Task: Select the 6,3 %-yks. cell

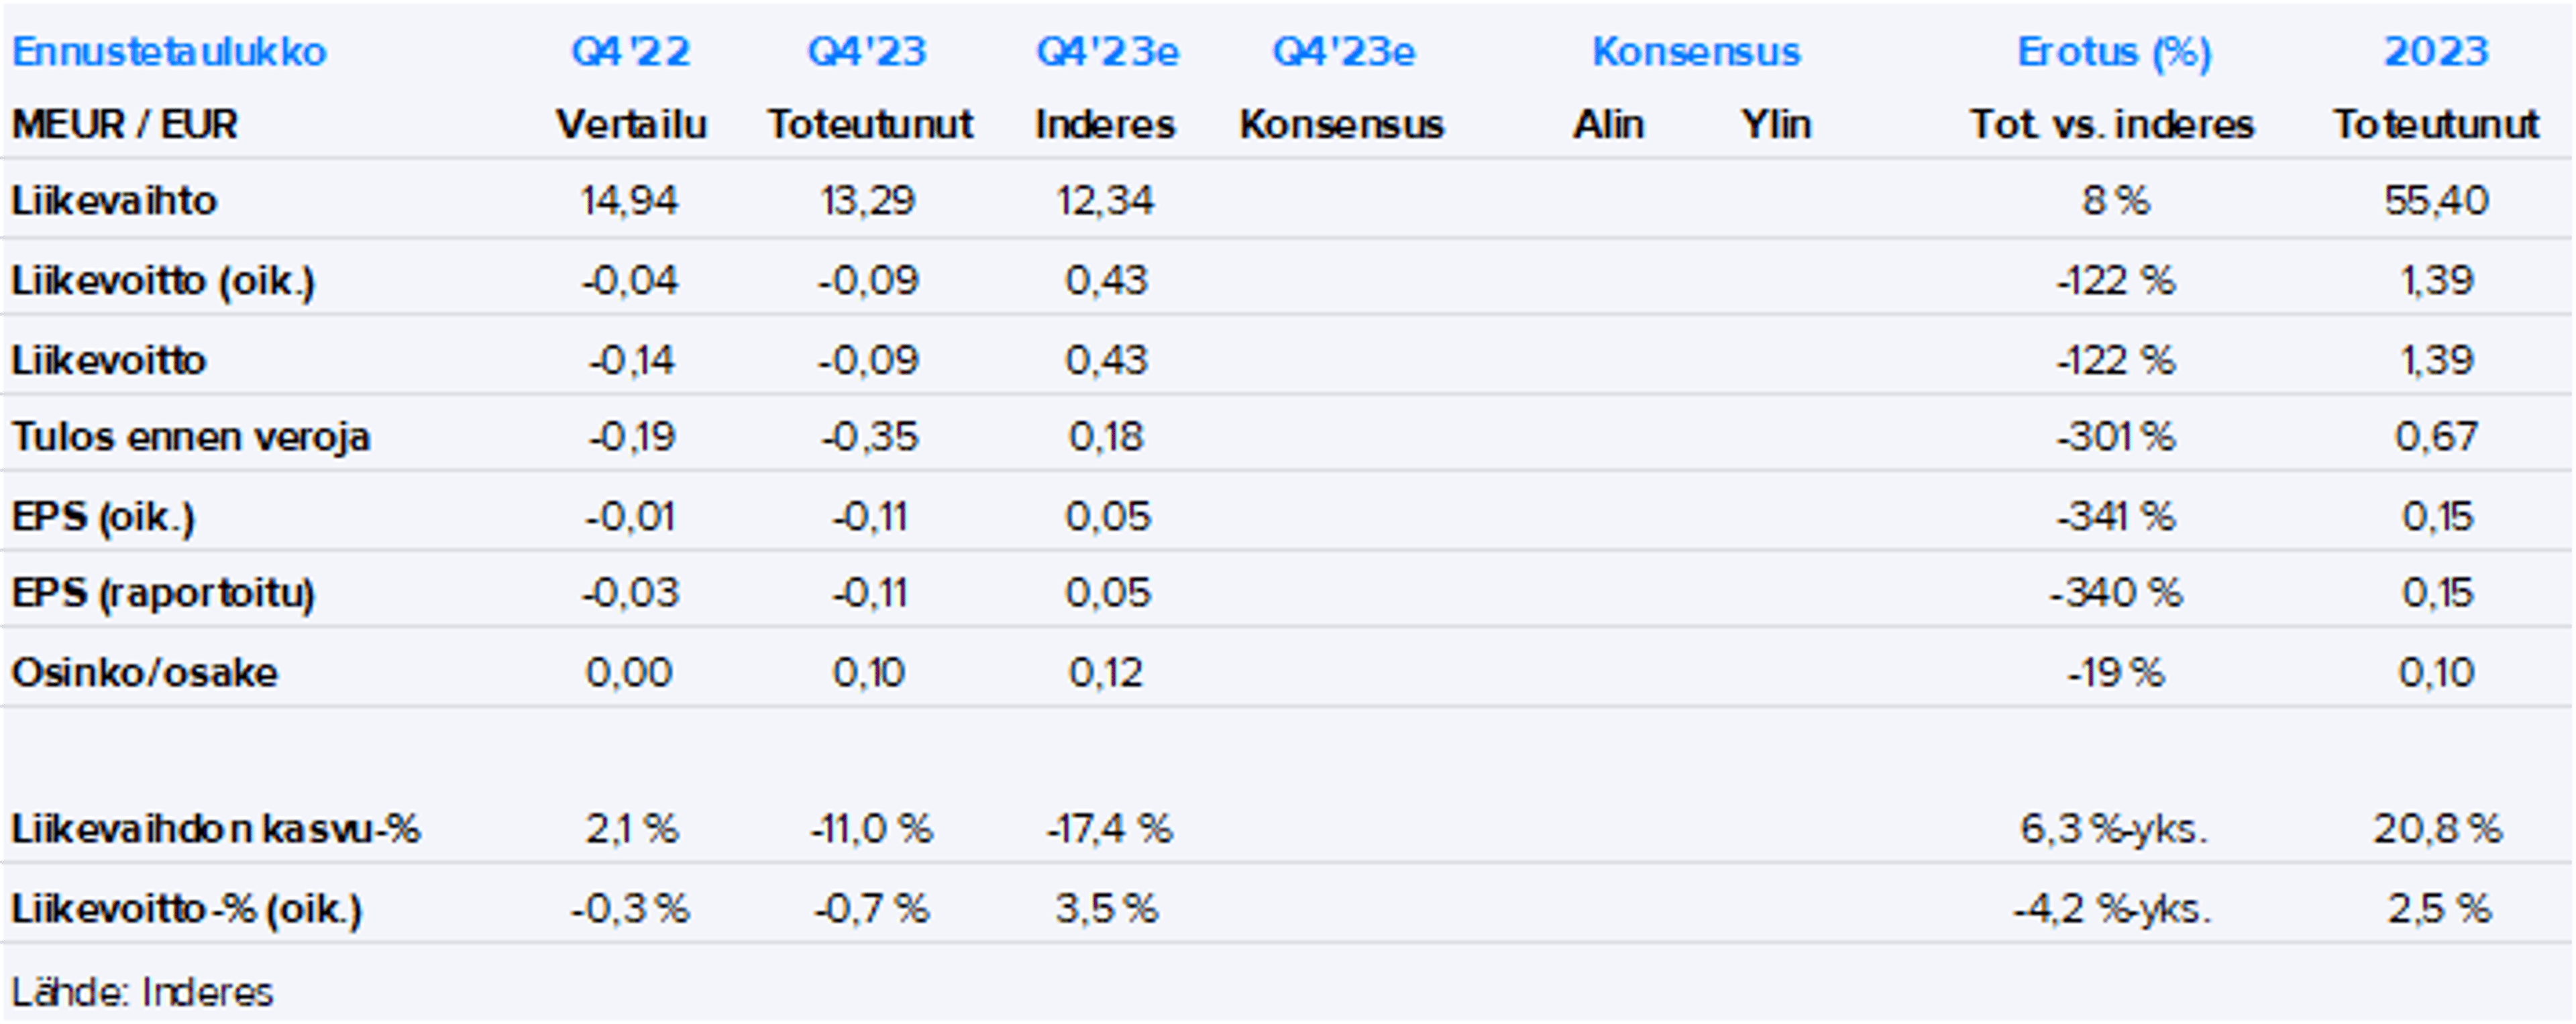Action: pos(2113,829)
